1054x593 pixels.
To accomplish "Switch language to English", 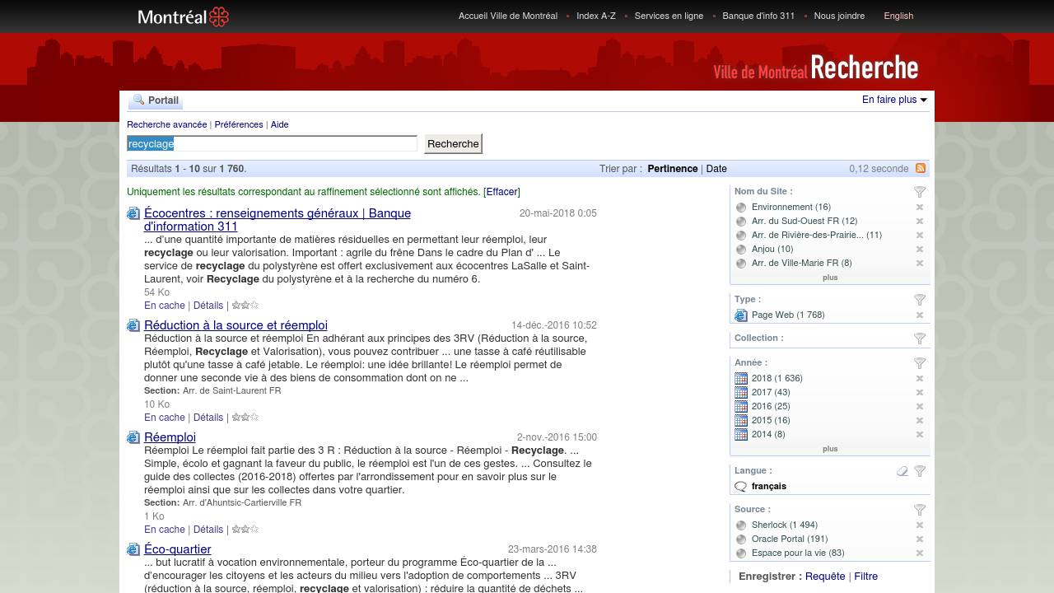I will click(898, 16).
